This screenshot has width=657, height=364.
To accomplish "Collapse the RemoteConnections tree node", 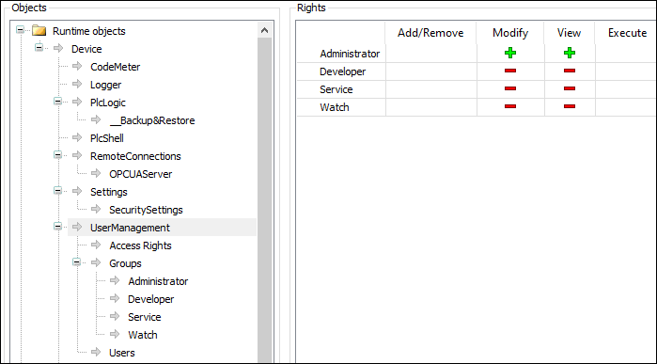I will pyautogui.click(x=57, y=155).
